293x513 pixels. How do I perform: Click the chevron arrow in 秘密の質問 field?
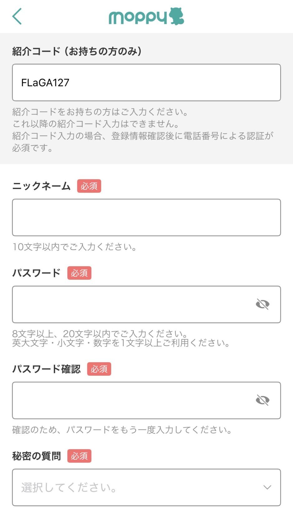267,487
